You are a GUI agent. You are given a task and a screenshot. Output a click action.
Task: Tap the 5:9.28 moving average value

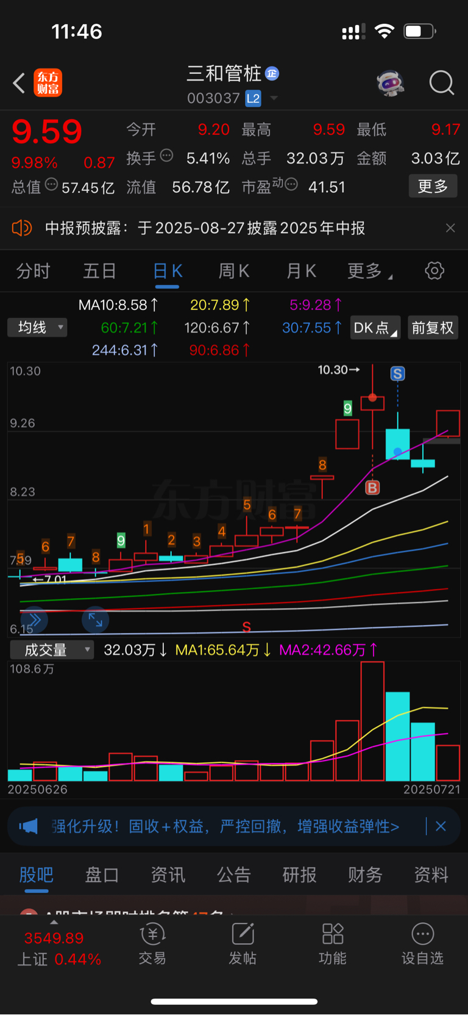click(x=316, y=305)
